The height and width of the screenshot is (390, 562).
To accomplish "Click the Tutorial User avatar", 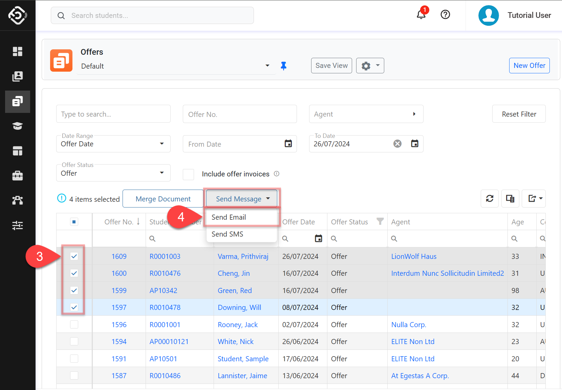I will (x=489, y=16).
